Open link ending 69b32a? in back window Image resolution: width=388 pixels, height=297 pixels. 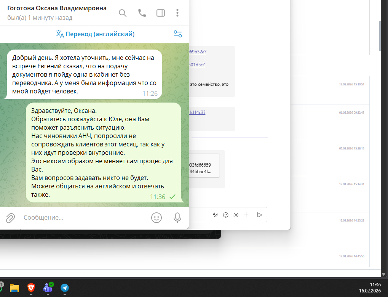click(x=198, y=52)
